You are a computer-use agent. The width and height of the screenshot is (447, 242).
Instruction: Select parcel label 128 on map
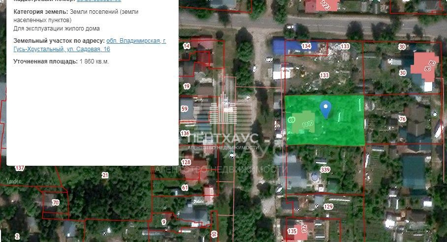coord(186,162)
